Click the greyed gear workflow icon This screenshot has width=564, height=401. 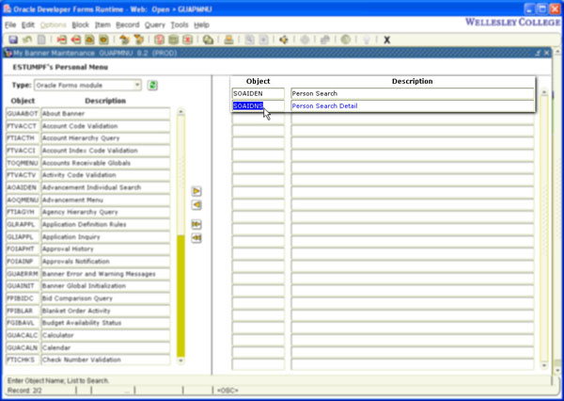(x=305, y=40)
